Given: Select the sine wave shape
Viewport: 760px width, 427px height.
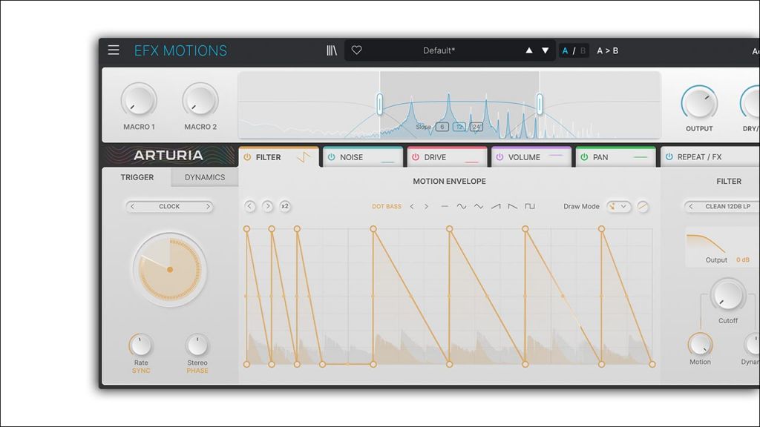Looking at the screenshot, I should pyautogui.click(x=462, y=206).
